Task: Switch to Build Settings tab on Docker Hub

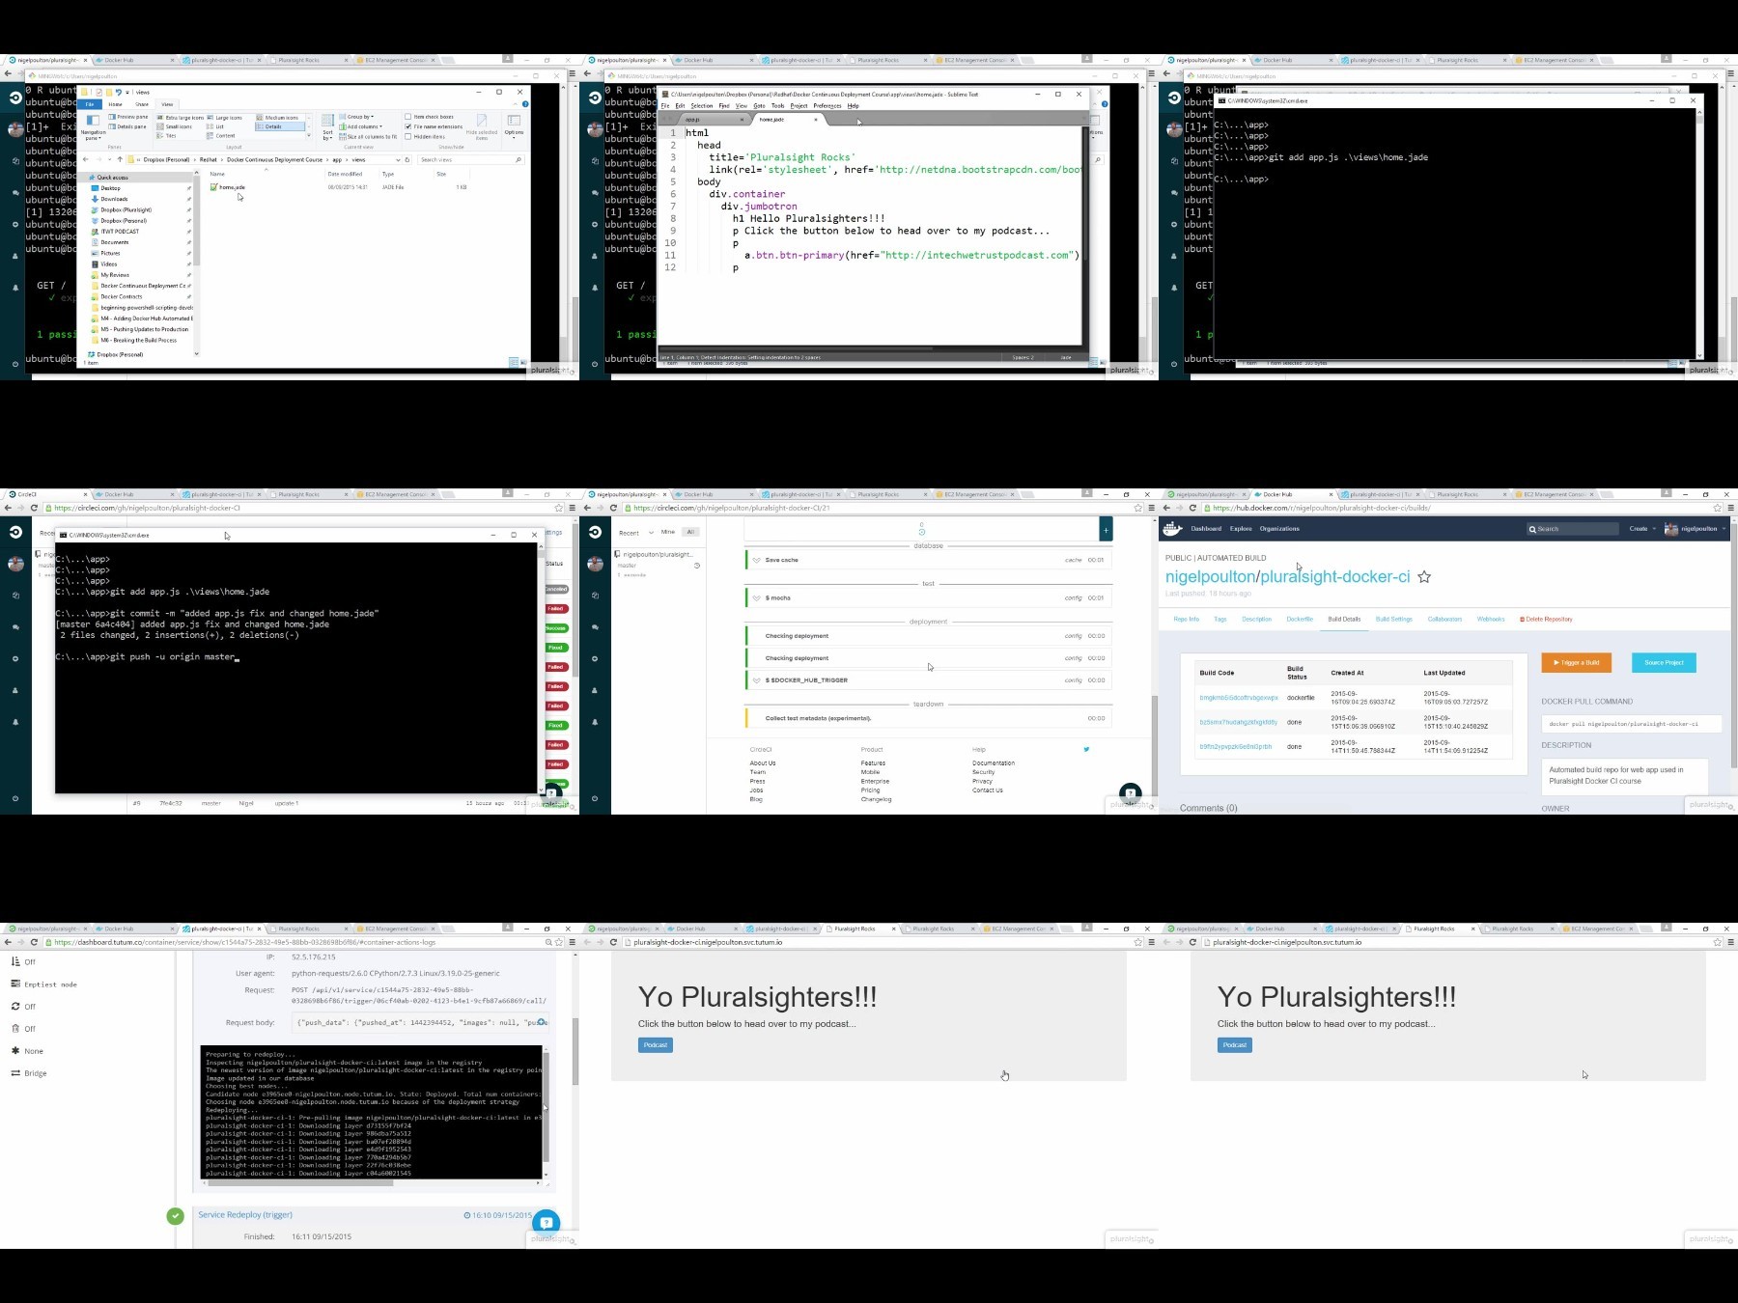Action: (x=1393, y=619)
